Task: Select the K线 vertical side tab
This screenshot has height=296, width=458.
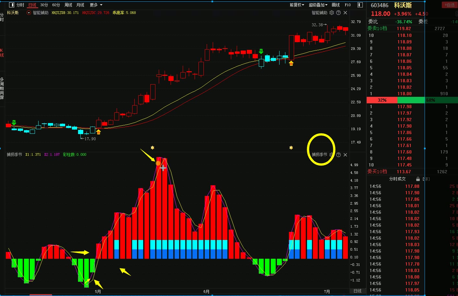Action: (x=2, y=53)
